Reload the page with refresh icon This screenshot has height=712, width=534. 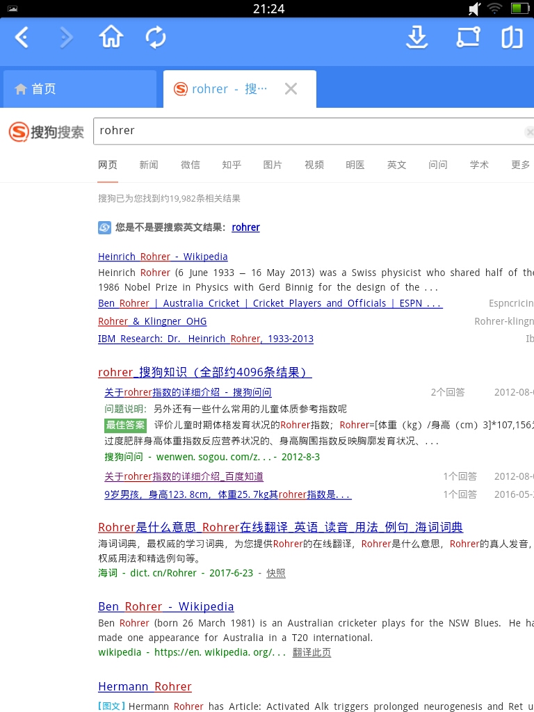tap(156, 38)
